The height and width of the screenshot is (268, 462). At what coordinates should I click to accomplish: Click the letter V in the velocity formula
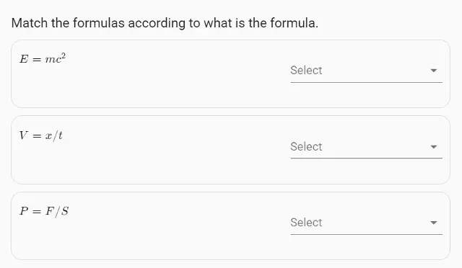pyautogui.click(x=24, y=135)
